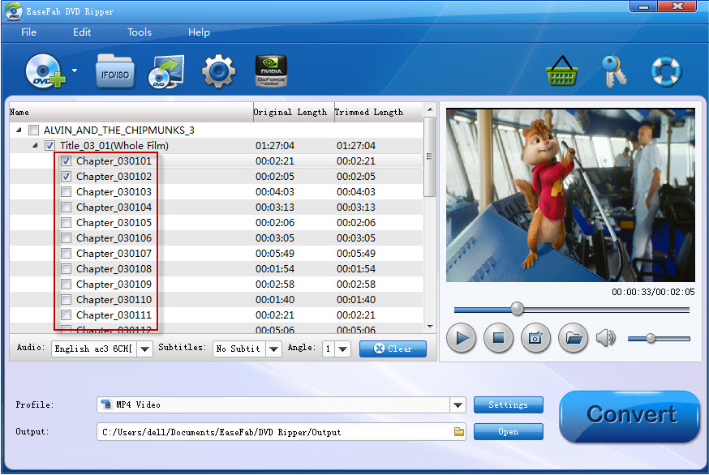Play the preview video
Screen dimensions: 709x475
(x=462, y=338)
